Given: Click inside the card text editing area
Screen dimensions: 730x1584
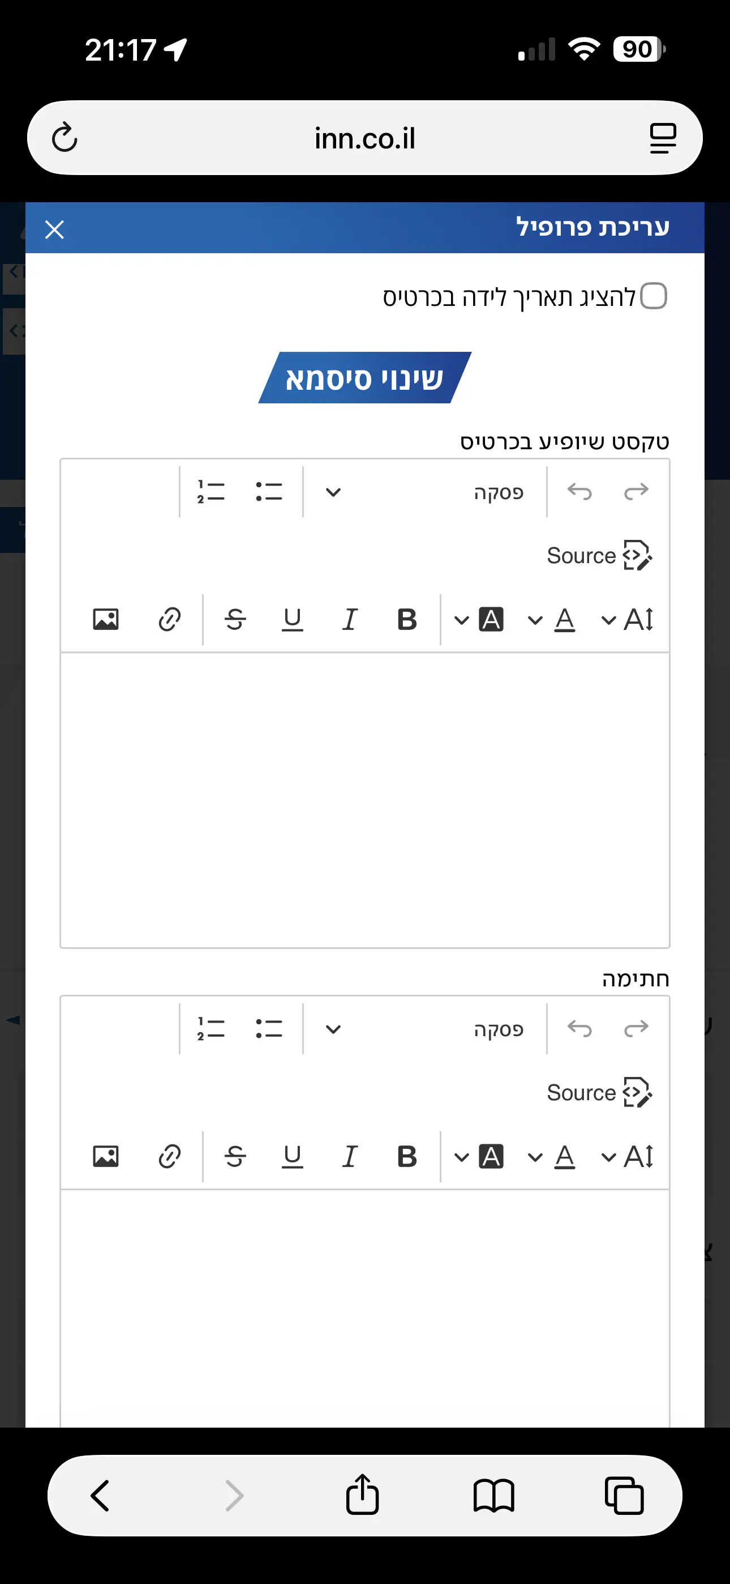Looking at the screenshot, I should coord(365,799).
